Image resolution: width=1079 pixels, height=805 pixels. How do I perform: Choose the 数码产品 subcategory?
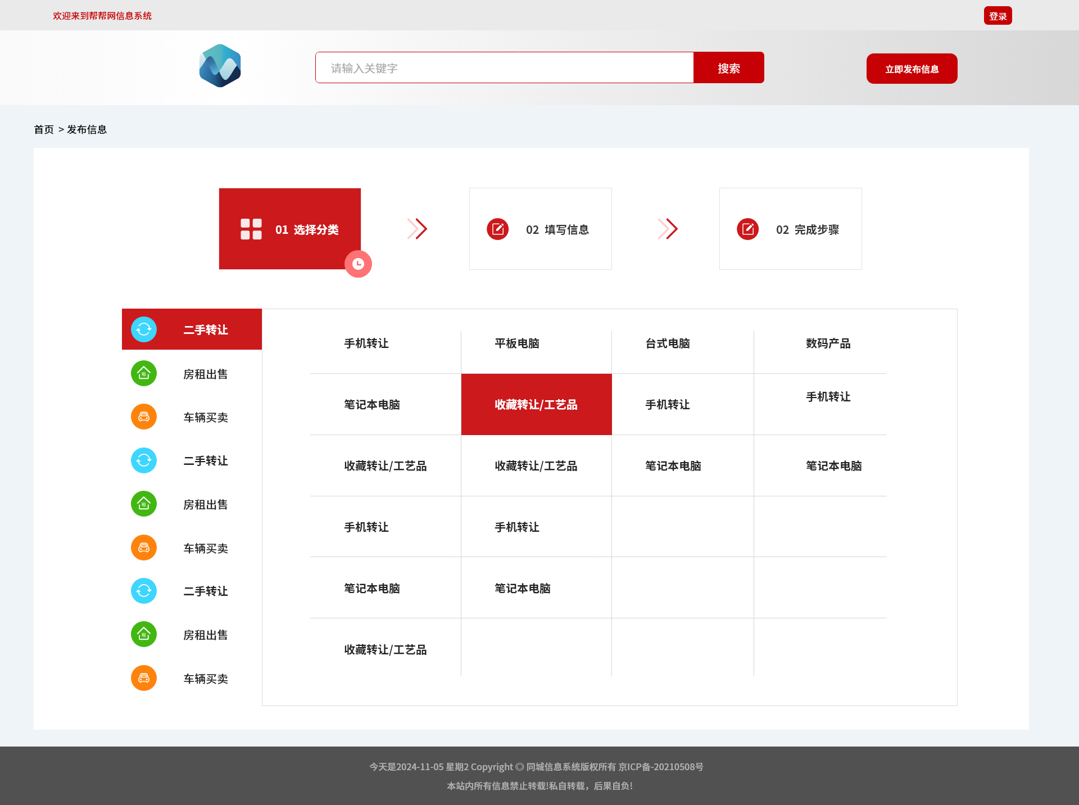tap(828, 343)
